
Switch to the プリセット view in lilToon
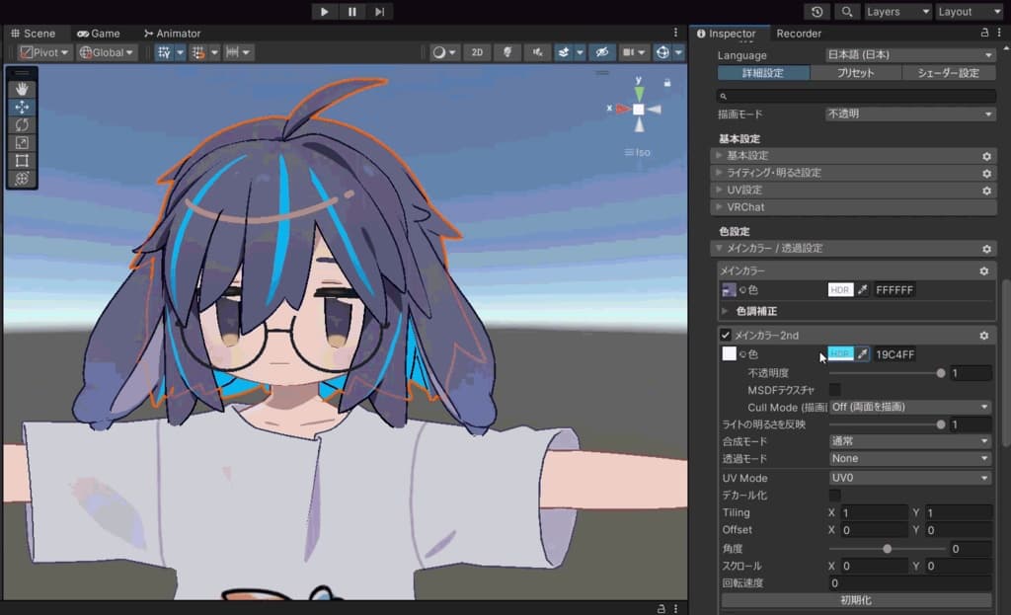[855, 72]
